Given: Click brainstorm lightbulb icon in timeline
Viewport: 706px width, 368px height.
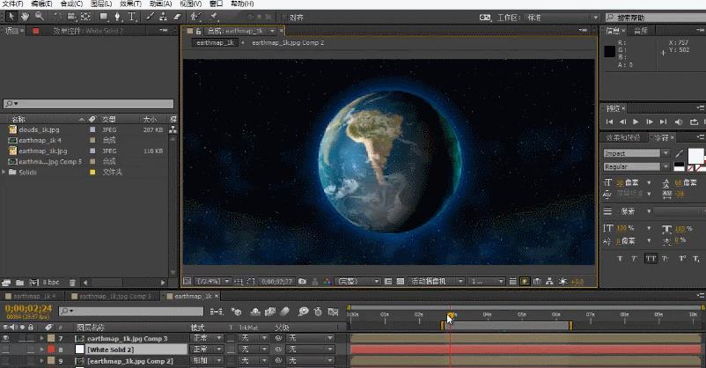Looking at the screenshot, I should pos(304,312).
